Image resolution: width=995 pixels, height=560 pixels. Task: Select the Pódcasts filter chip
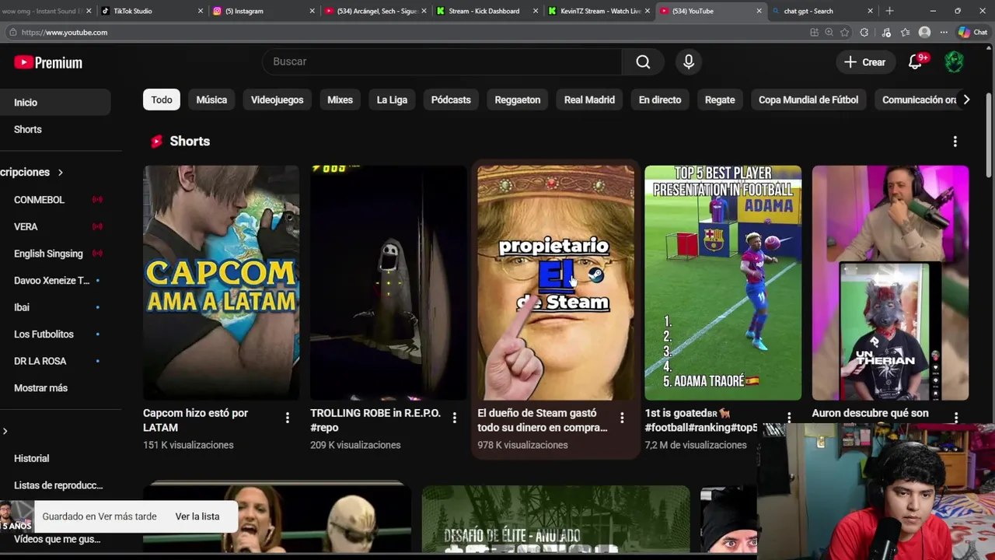point(451,100)
